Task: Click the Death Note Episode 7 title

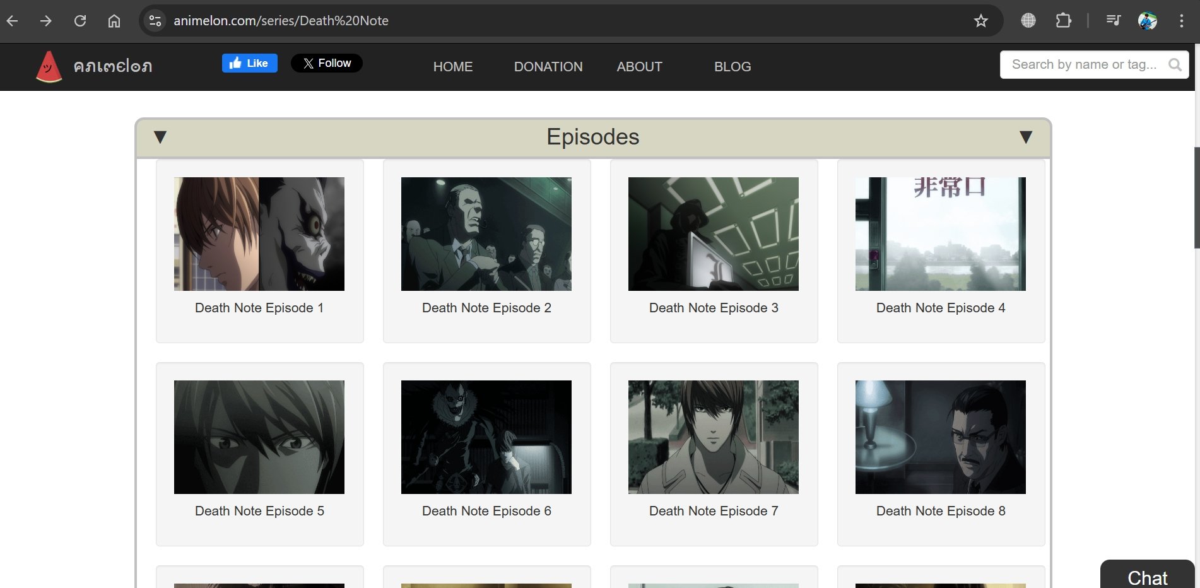Action: point(714,511)
